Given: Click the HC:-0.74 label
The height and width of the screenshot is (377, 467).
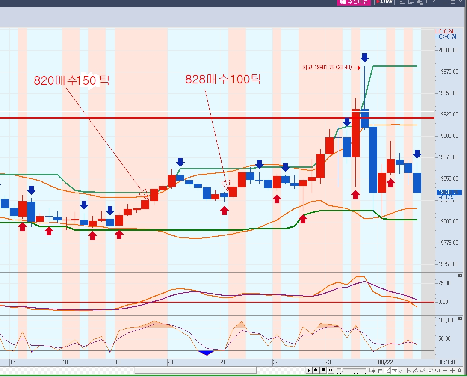Looking at the screenshot, I should (x=446, y=36).
